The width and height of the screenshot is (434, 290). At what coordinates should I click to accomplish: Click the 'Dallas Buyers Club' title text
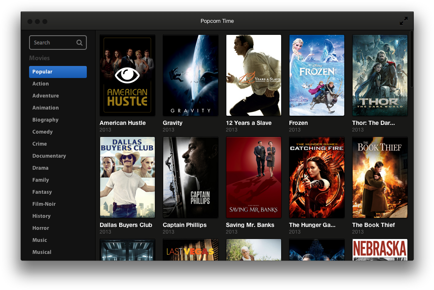(x=126, y=225)
